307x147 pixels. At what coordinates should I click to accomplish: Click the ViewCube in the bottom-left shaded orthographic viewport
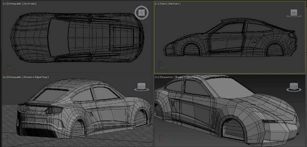141,86
